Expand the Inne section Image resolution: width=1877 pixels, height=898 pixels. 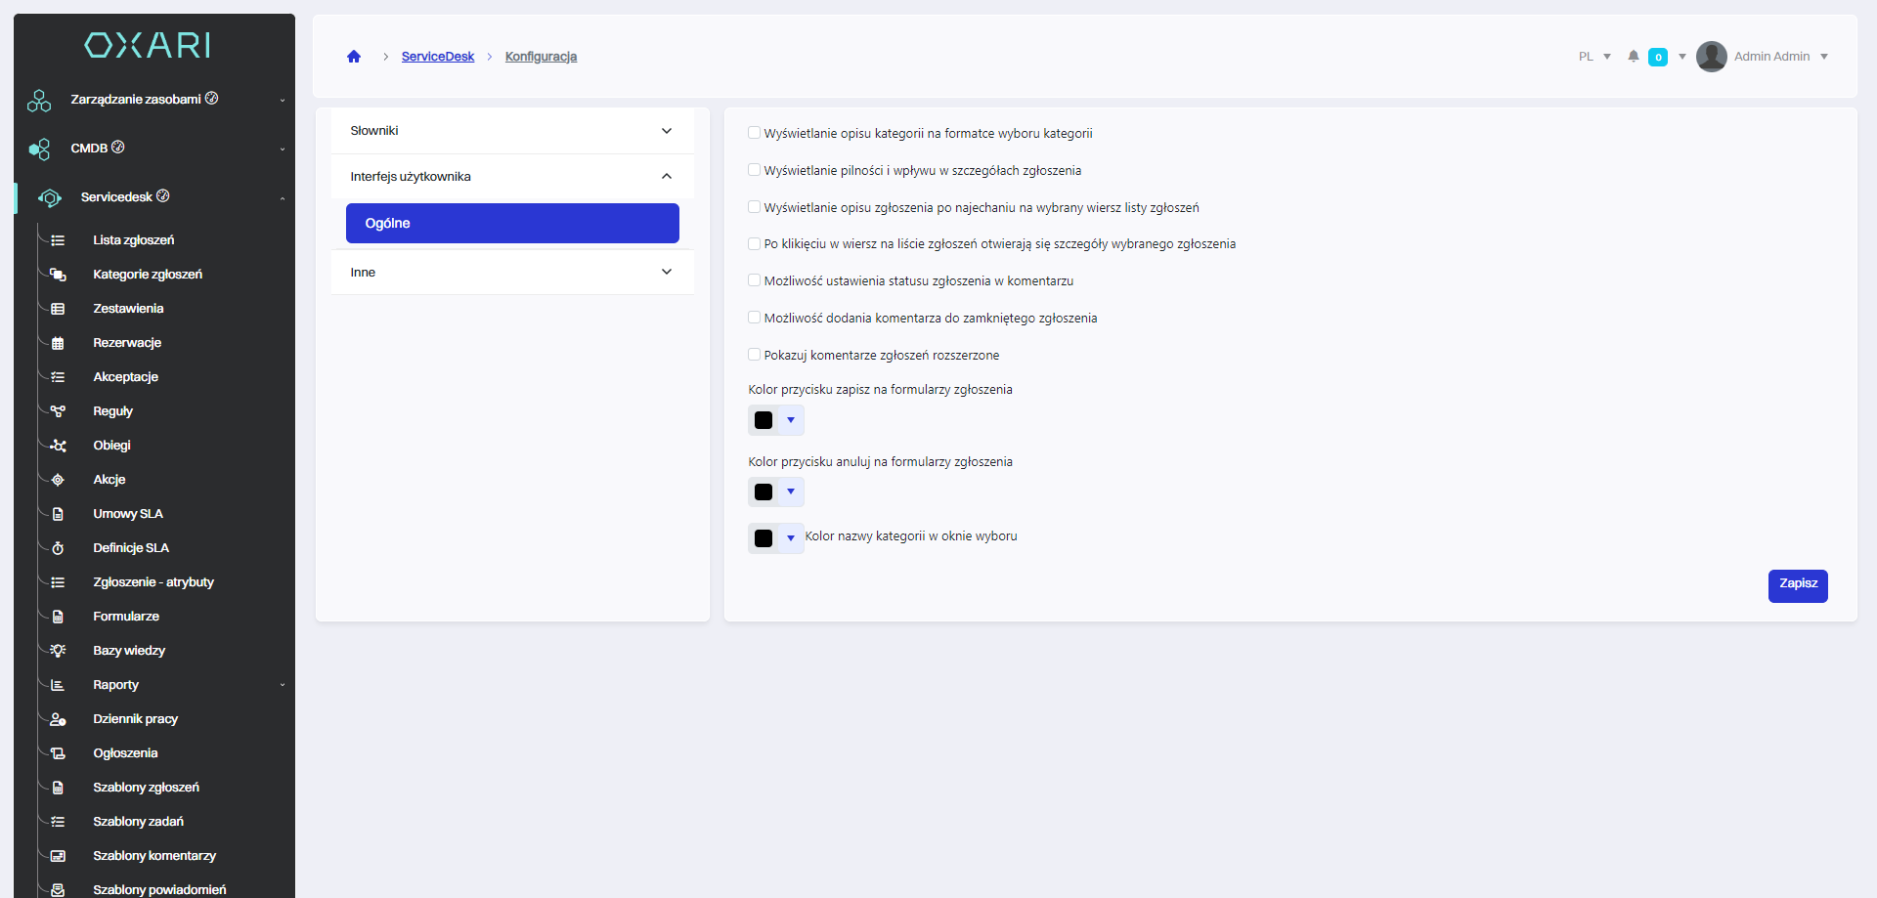click(512, 273)
